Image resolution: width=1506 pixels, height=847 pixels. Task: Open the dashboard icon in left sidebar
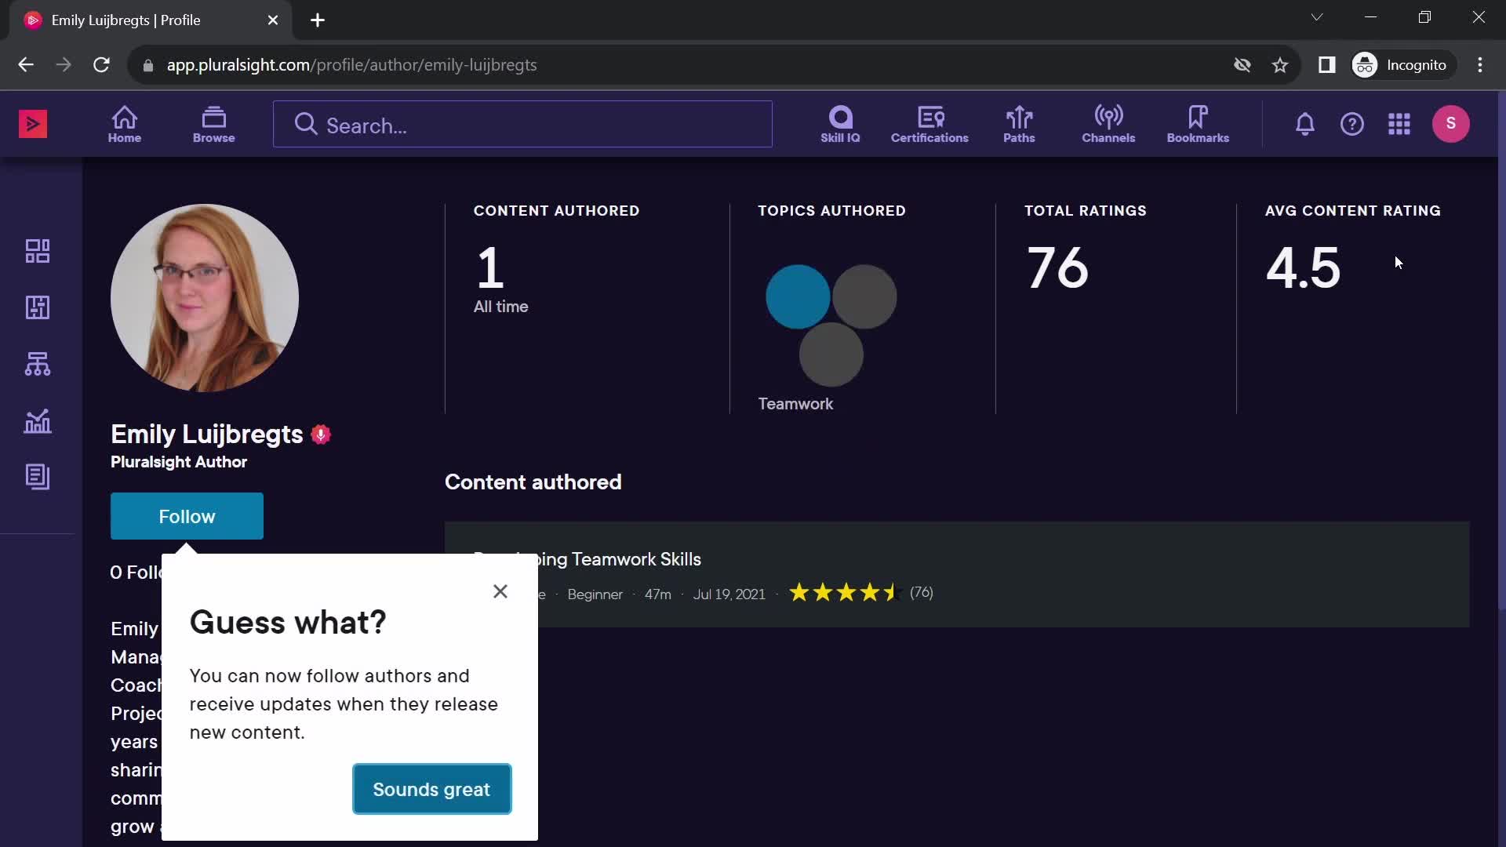pyautogui.click(x=38, y=251)
